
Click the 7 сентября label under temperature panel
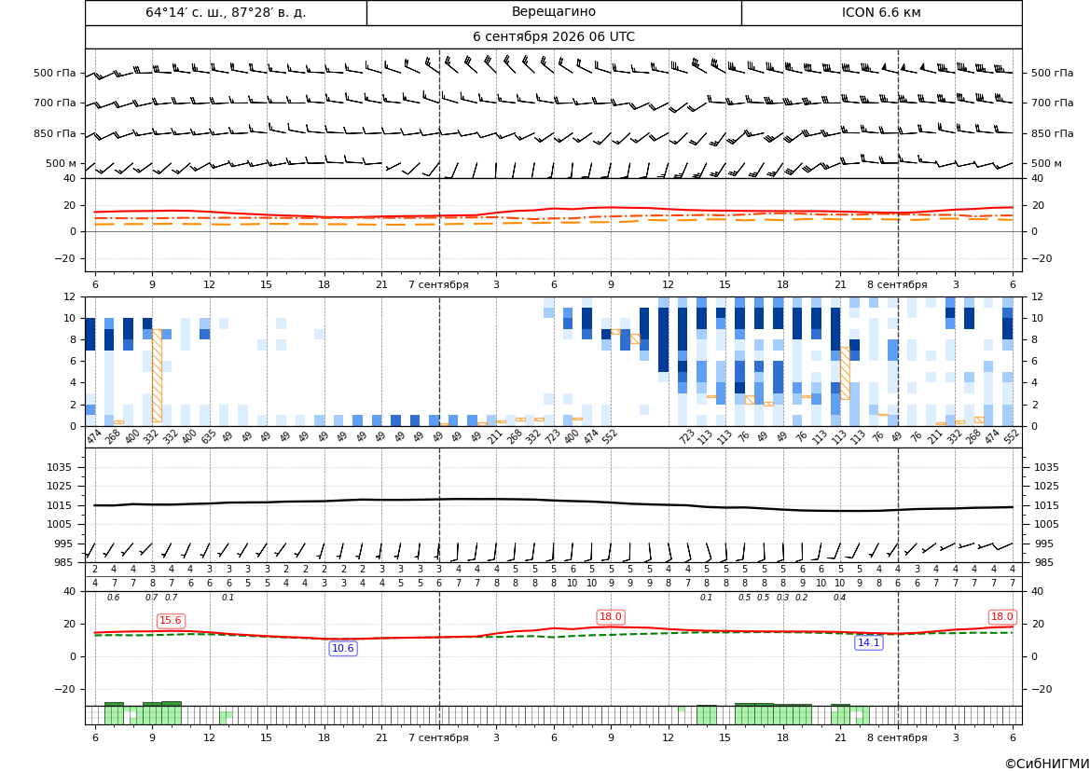pos(438,284)
